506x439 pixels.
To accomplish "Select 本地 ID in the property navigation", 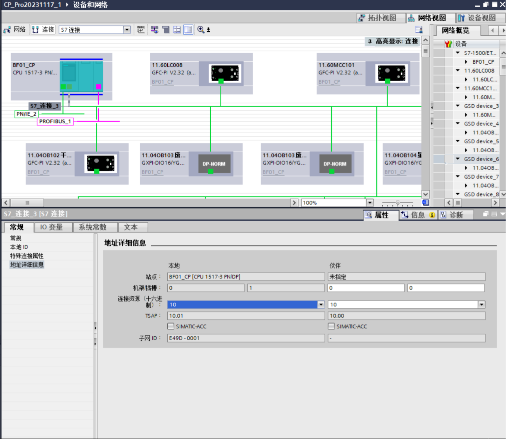I will (x=19, y=247).
